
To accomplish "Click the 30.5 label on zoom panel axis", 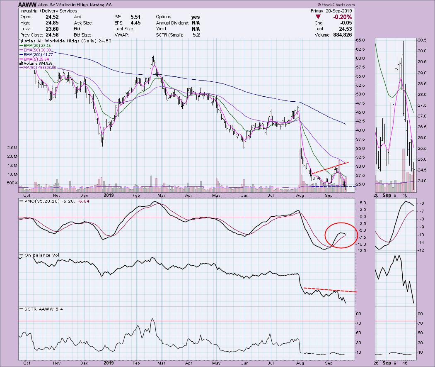I will [x=422, y=40].
